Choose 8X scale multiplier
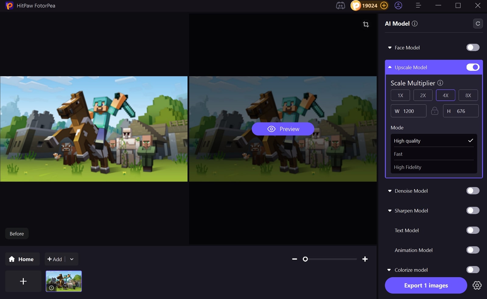Screen dimensions: 487x299 (468, 95)
